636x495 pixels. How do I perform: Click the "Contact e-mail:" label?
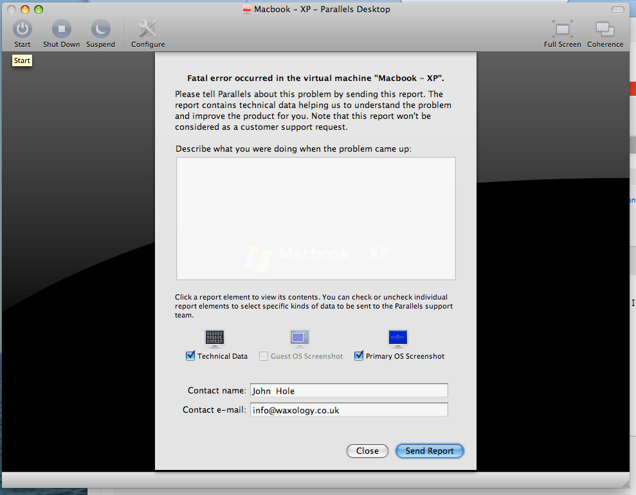[214, 410]
